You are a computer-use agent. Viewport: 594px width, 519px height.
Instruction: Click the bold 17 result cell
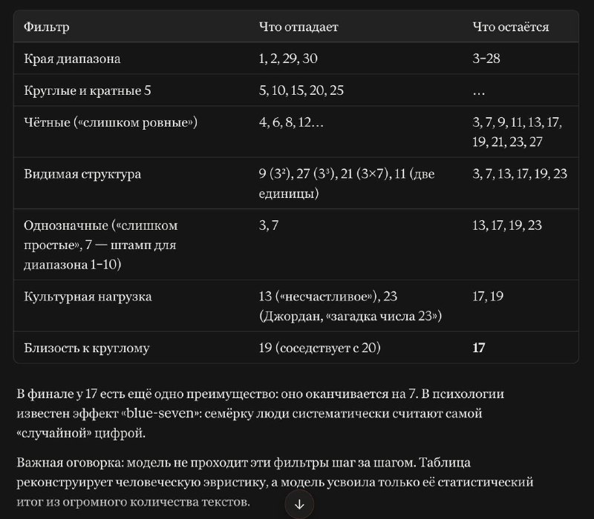coord(478,348)
